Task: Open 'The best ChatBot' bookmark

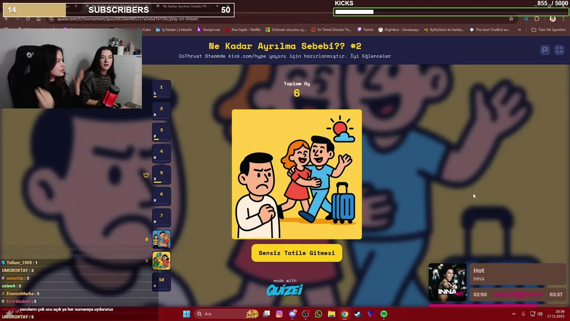Action: (490, 30)
